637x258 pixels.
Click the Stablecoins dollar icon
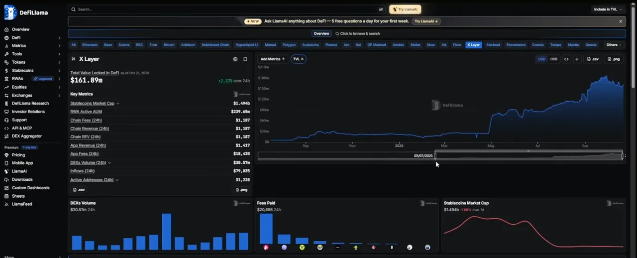click(6, 71)
